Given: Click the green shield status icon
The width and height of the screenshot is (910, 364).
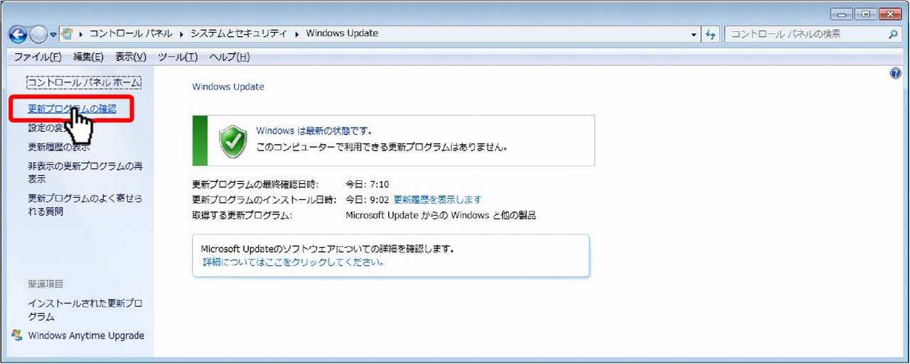Looking at the screenshot, I should pyautogui.click(x=232, y=142).
